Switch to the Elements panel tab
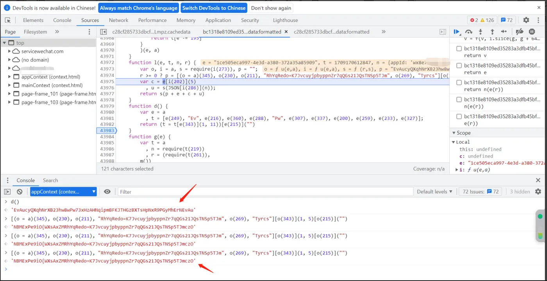547x281 pixels. tap(33, 20)
